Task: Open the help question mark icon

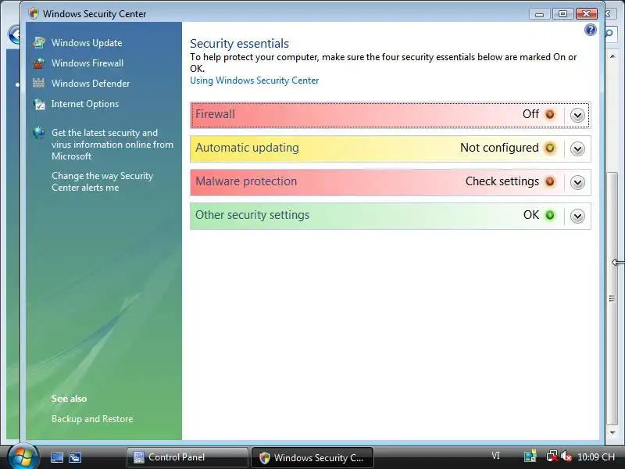Action: (591, 30)
